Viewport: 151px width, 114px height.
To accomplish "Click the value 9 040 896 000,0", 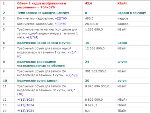I will click(97, 86).
